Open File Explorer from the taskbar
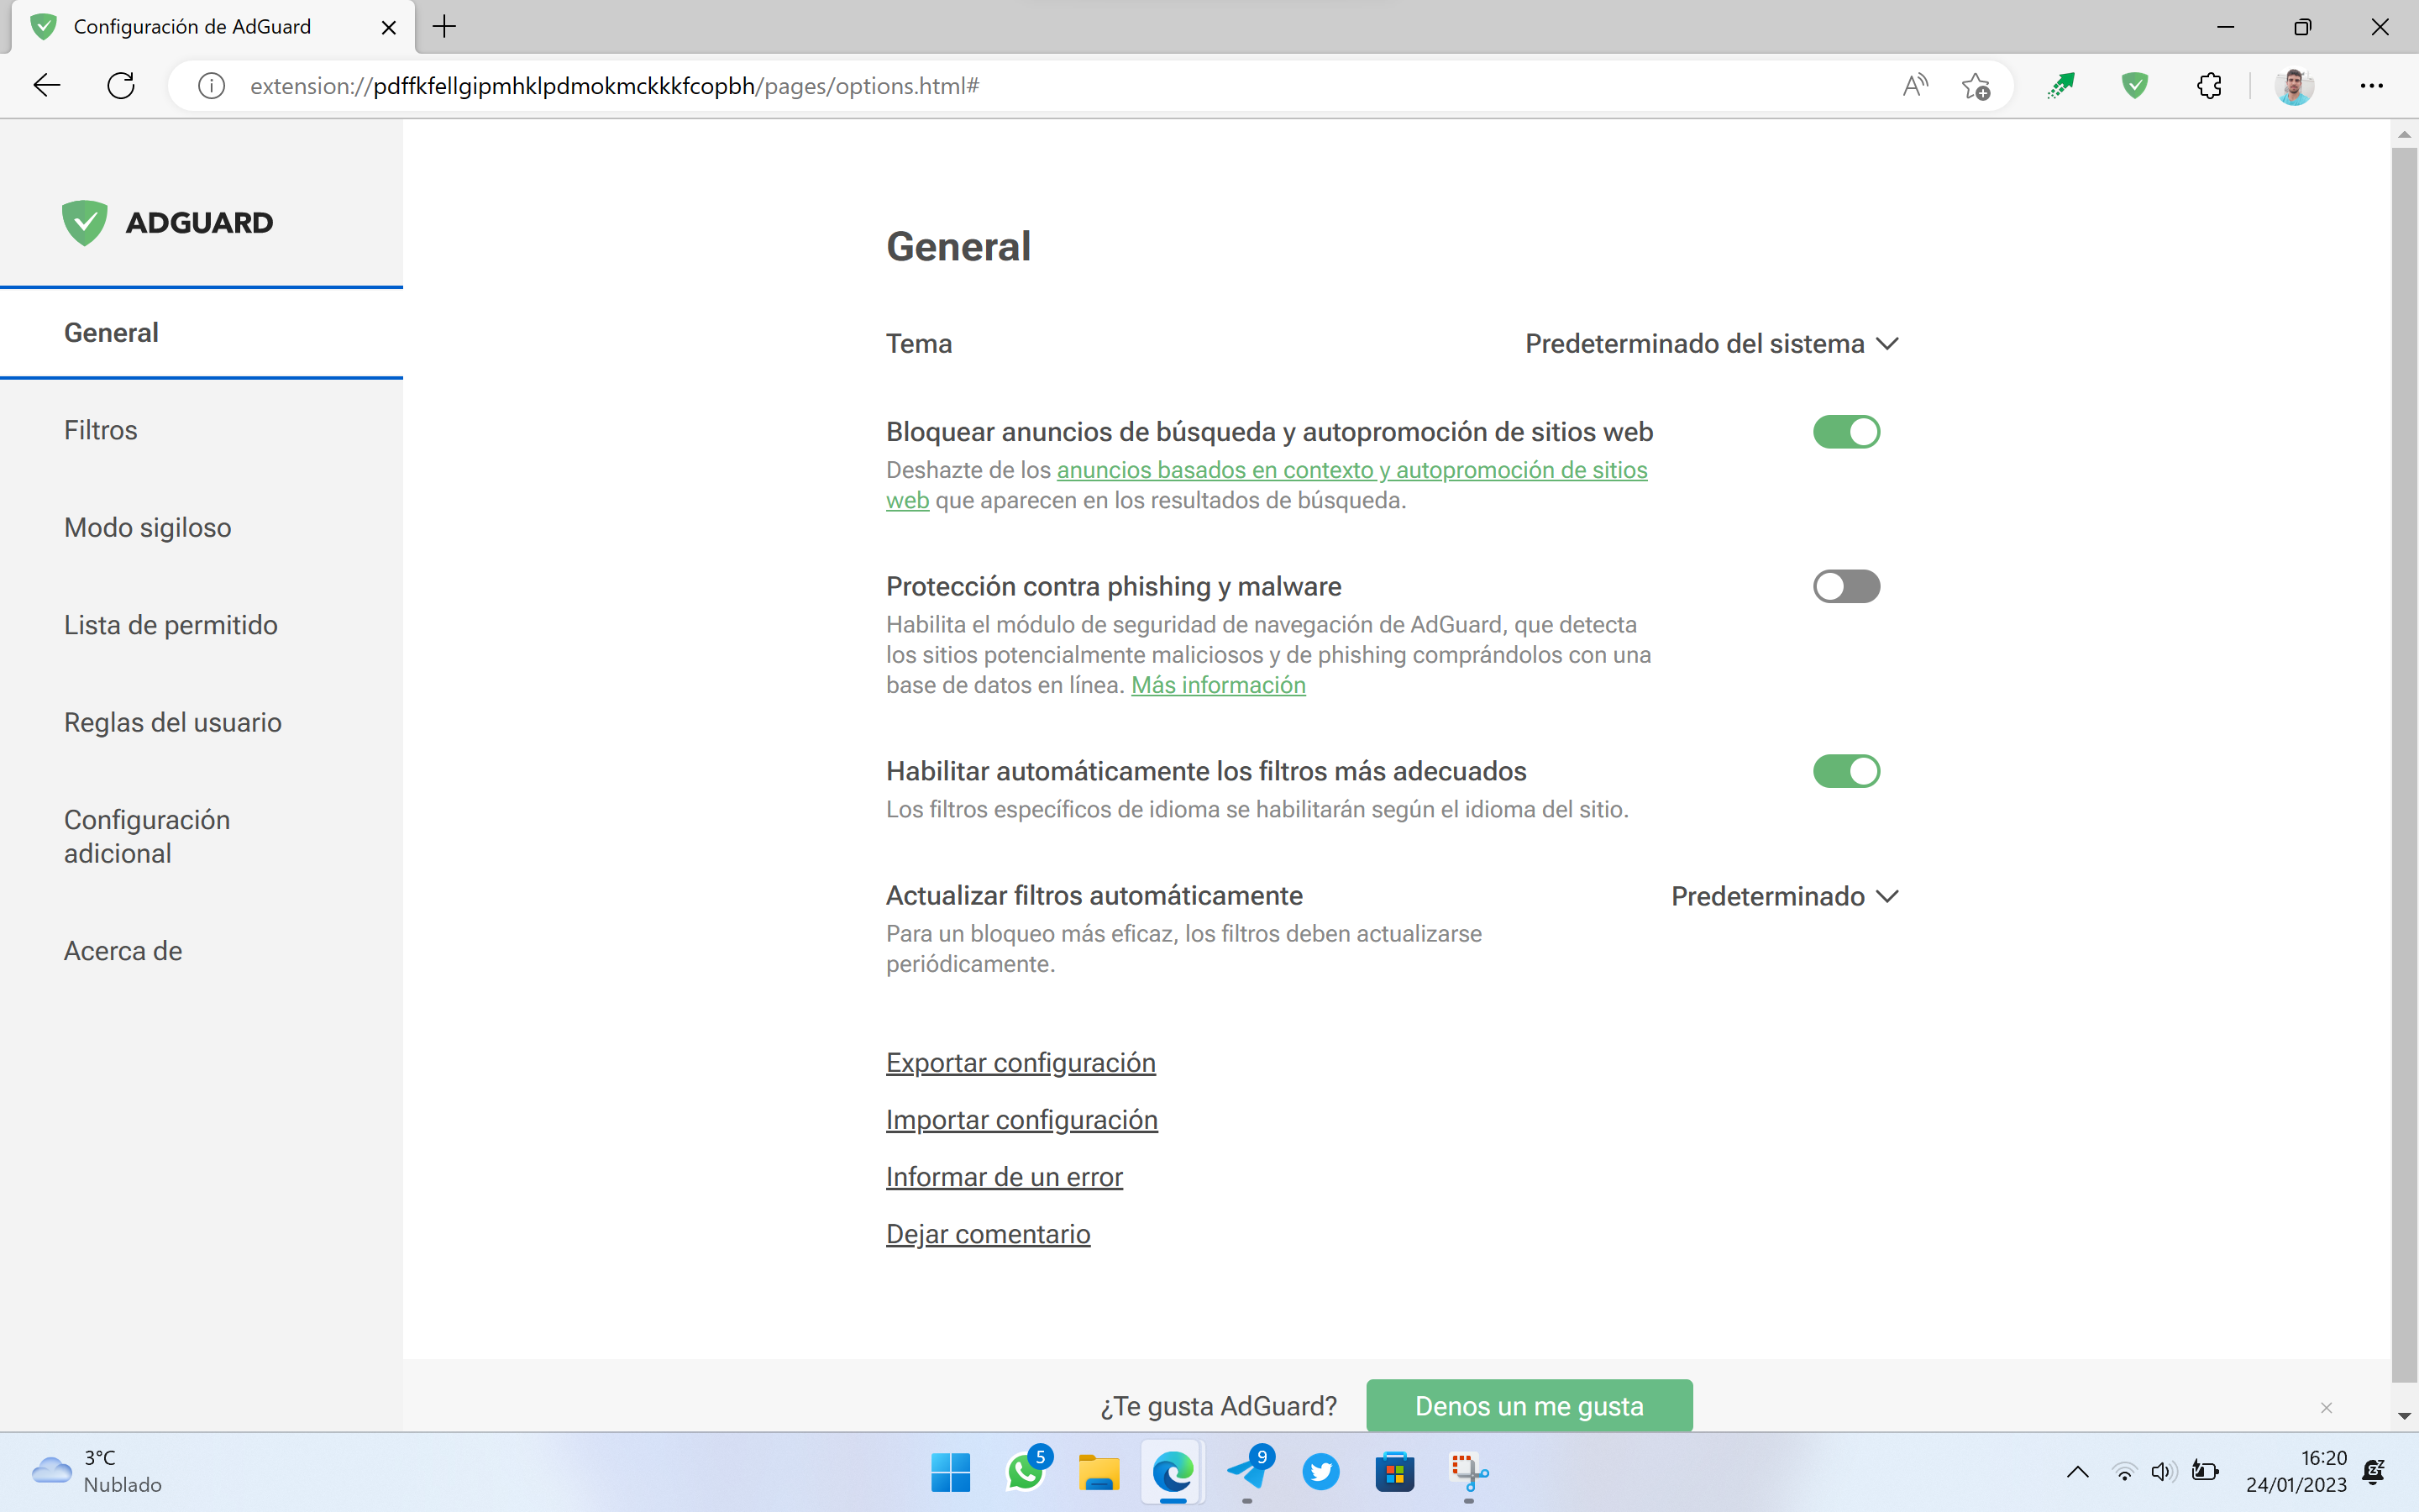Screen dimensions: 2419x1512 tap(1099, 1472)
